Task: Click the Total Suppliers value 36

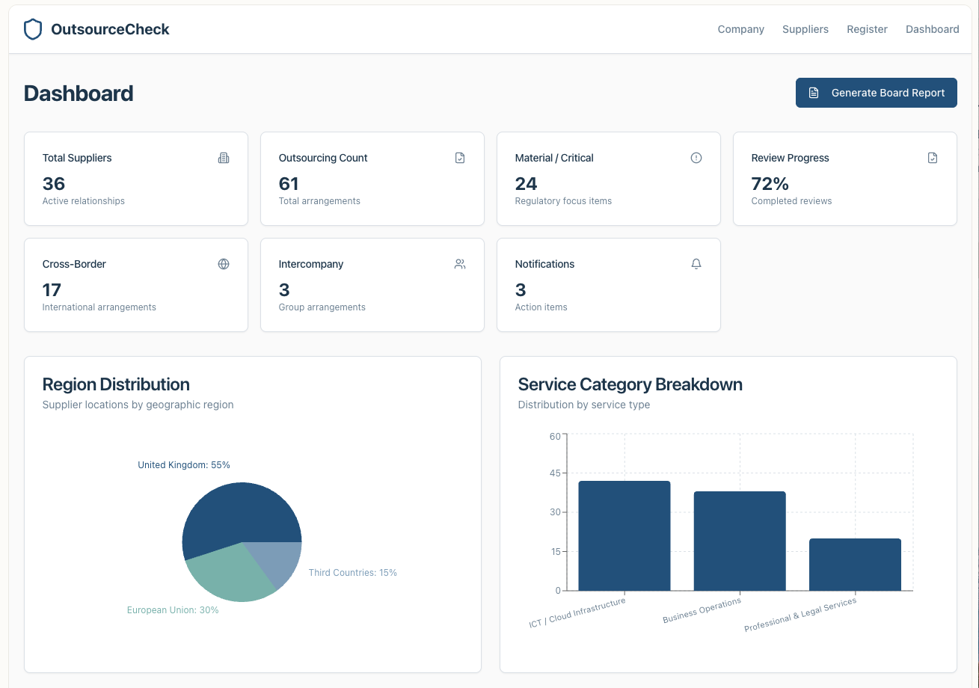Action: (x=54, y=183)
